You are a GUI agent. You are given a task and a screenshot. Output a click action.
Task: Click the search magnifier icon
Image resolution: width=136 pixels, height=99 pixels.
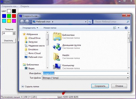(x=128, y=22)
